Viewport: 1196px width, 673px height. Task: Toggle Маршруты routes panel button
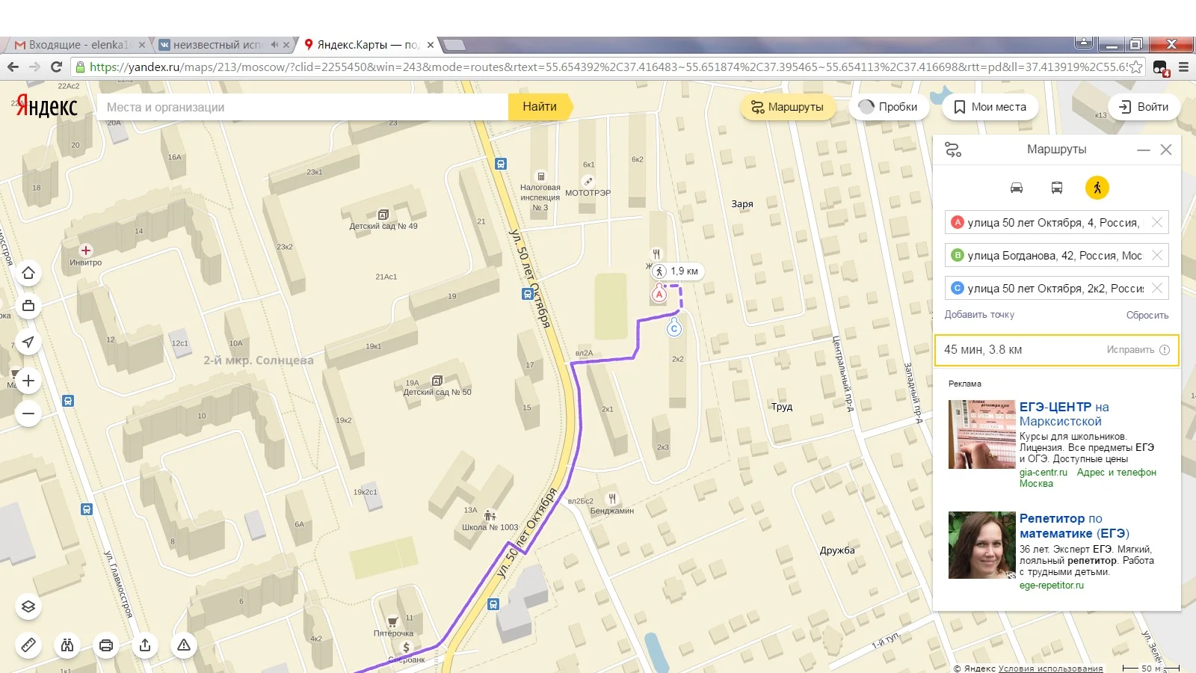(x=788, y=107)
